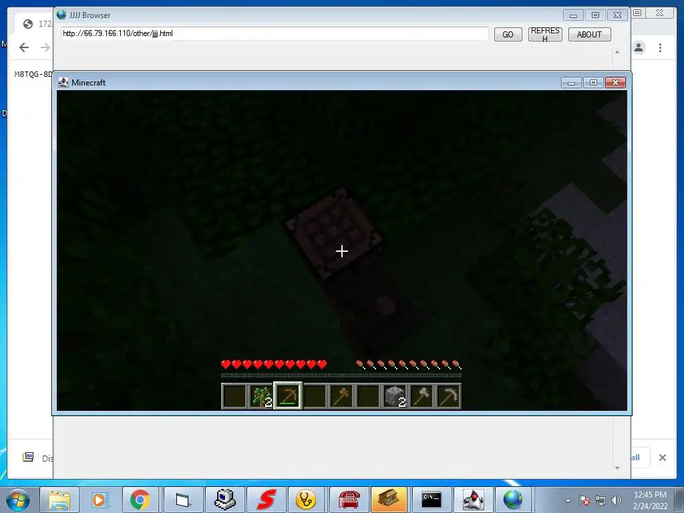Click the GO button in JJJJ Browser
684x513 pixels.
tap(508, 35)
